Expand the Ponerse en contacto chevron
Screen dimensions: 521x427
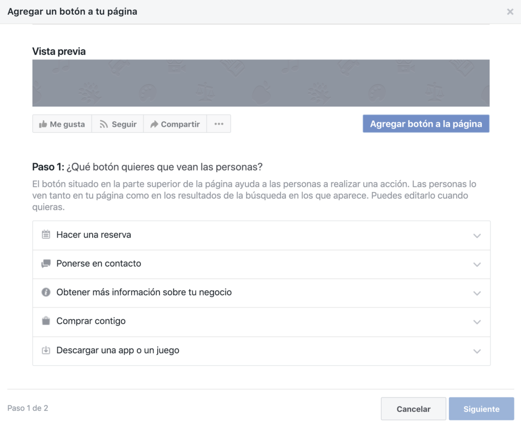click(477, 265)
